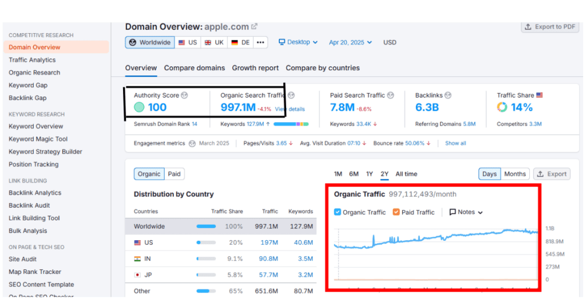
Task: Select 1Y time range
Action: coord(370,174)
